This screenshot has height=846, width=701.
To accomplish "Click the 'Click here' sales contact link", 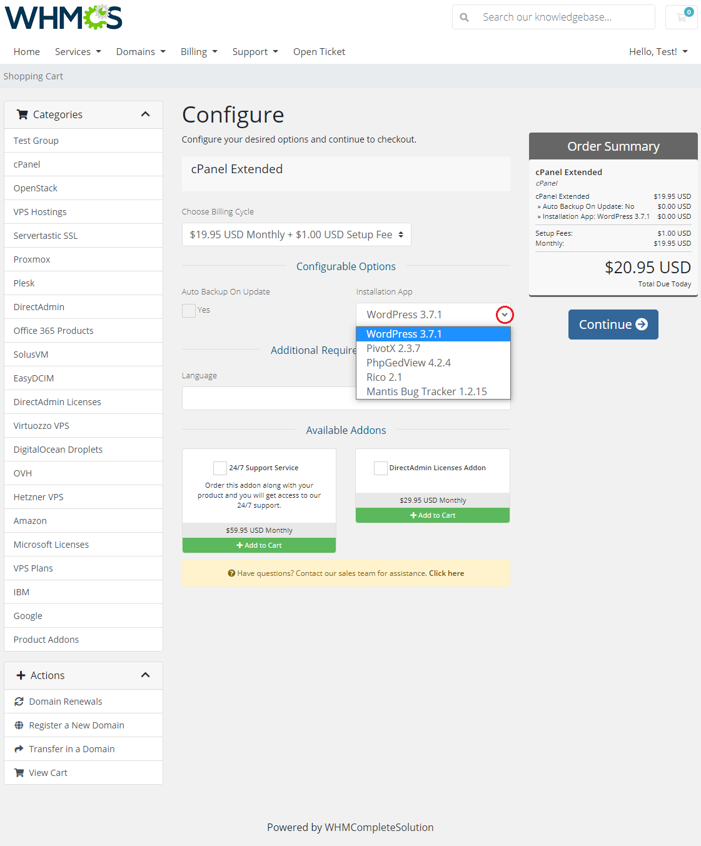I will tap(446, 573).
